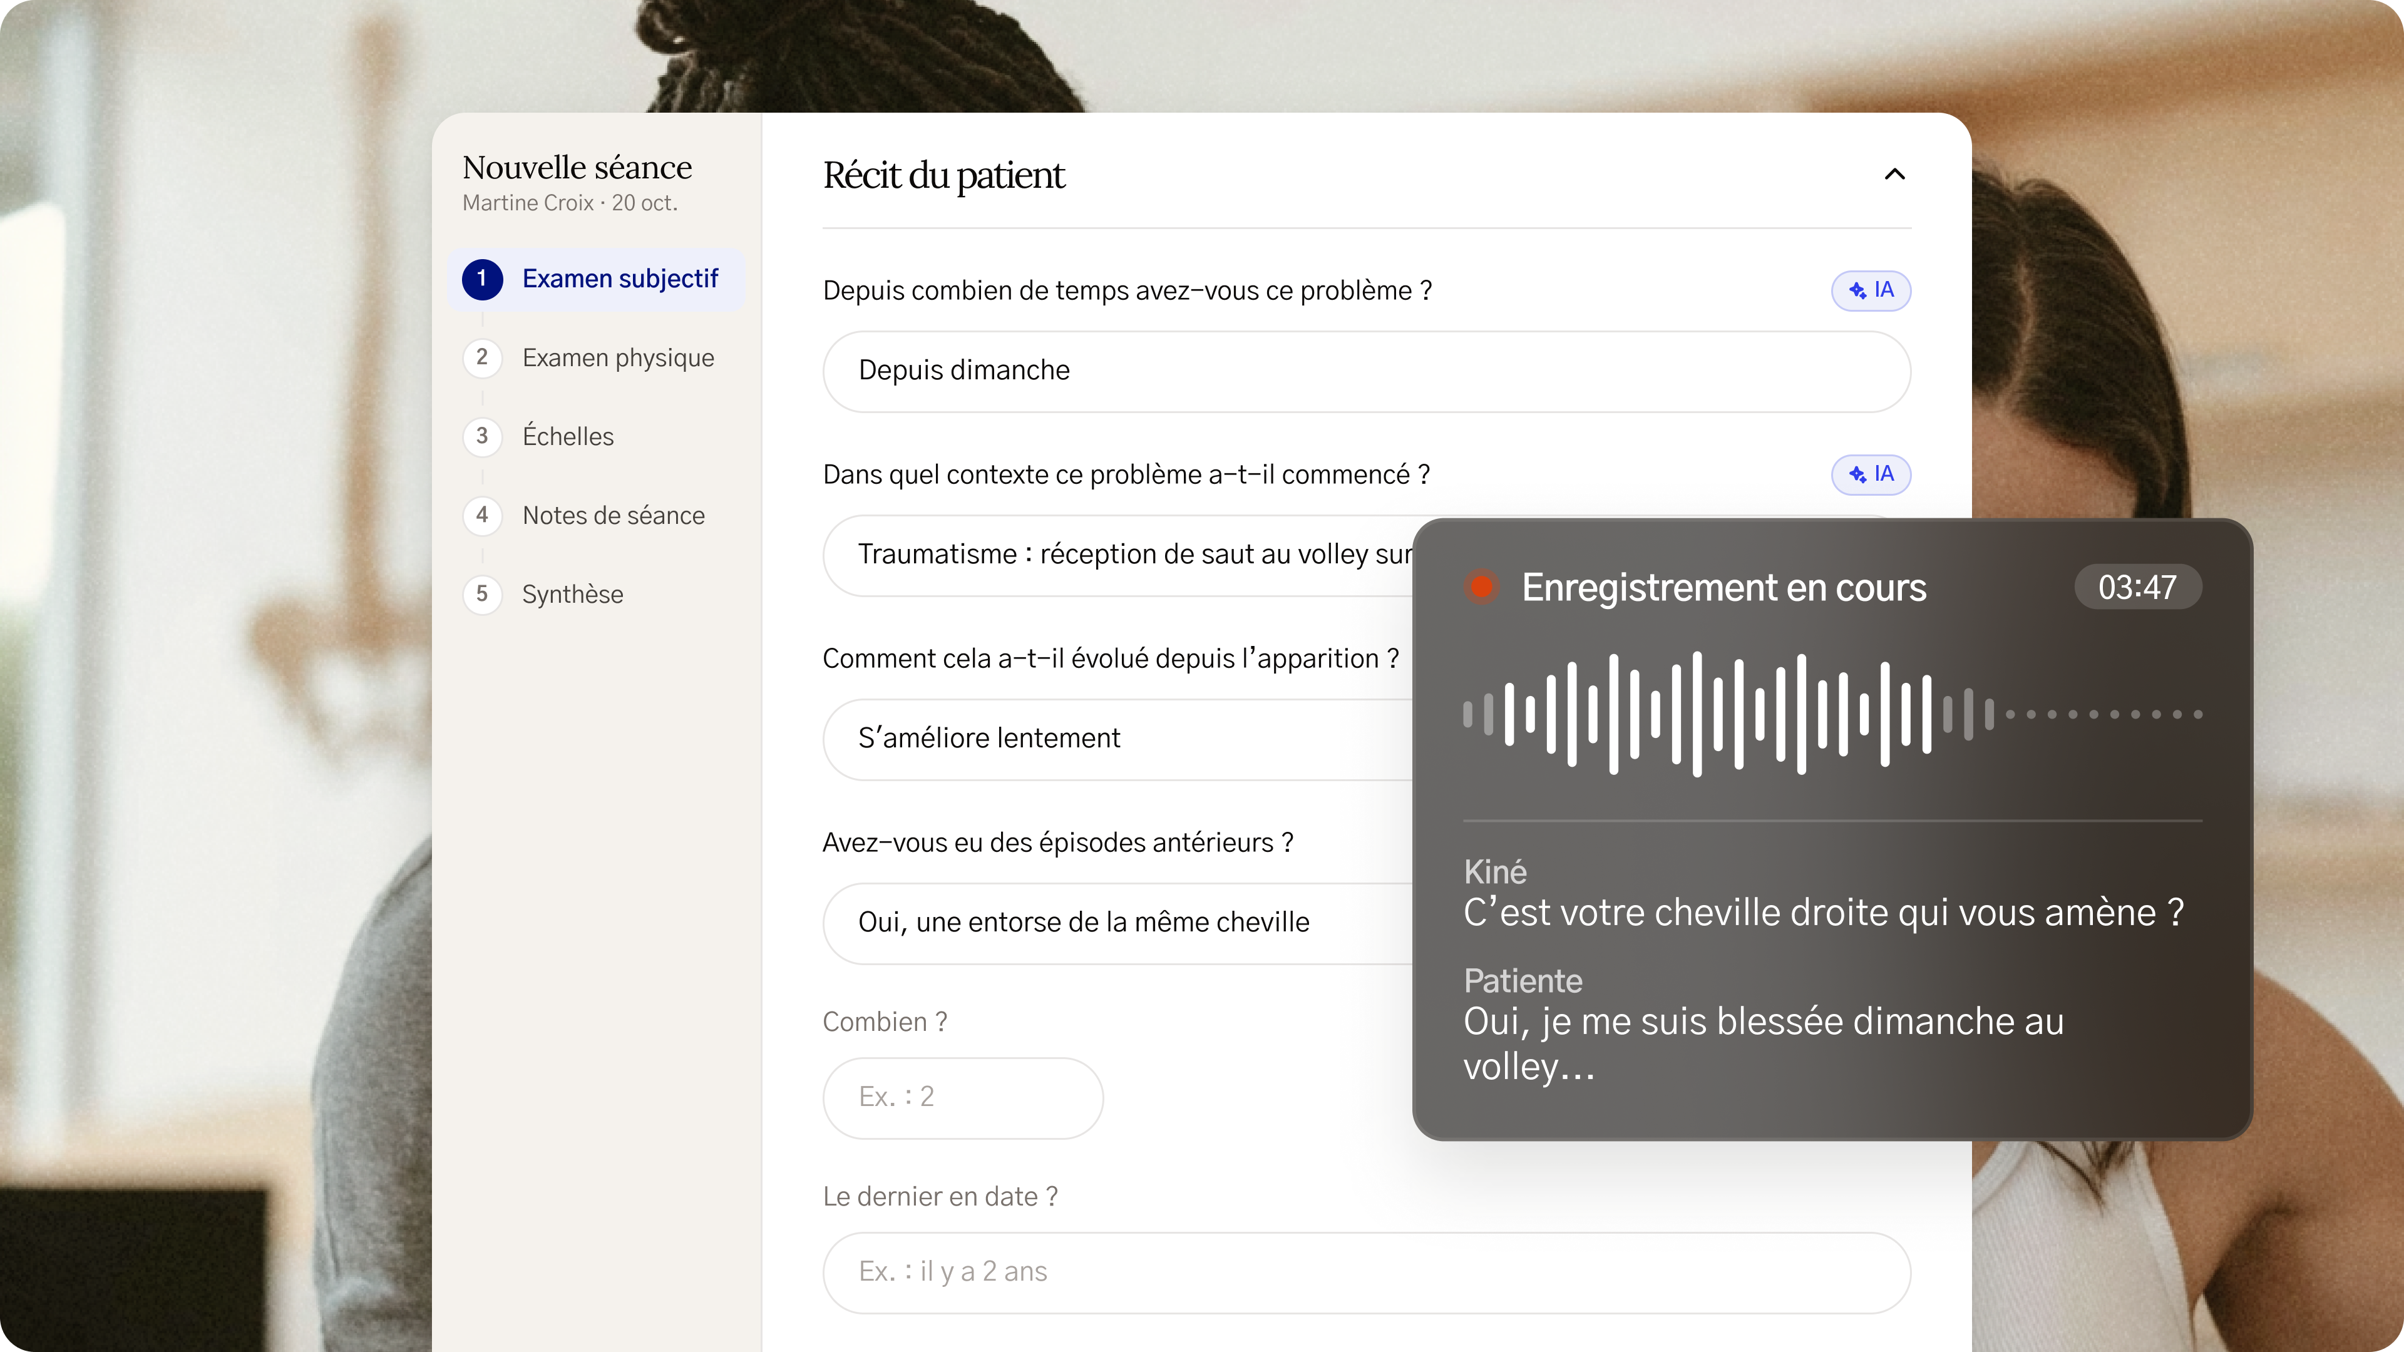
Task: Click the Kiné transcript line about cheville droite
Action: pos(1824,913)
